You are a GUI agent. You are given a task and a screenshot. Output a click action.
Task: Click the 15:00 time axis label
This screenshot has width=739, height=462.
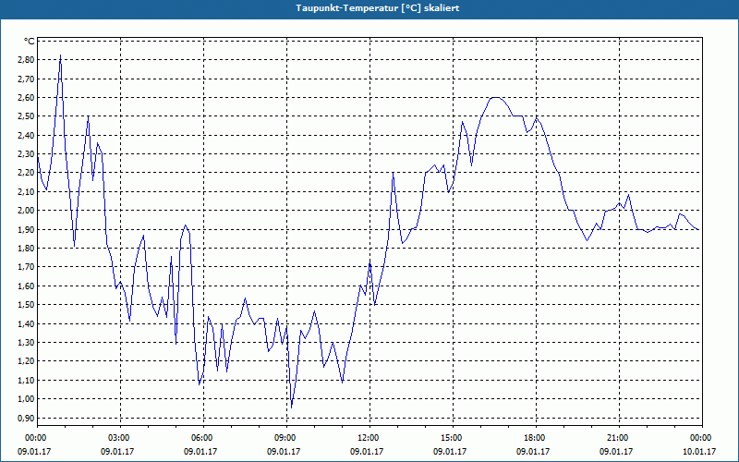pos(453,438)
